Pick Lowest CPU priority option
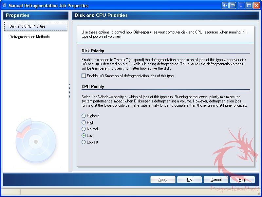Viewport: 262px width, 197px height. 84,142
